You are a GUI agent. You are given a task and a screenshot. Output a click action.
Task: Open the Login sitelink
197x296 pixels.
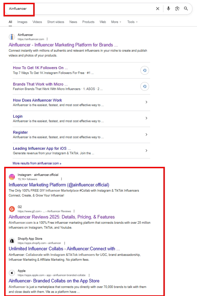(18, 116)
